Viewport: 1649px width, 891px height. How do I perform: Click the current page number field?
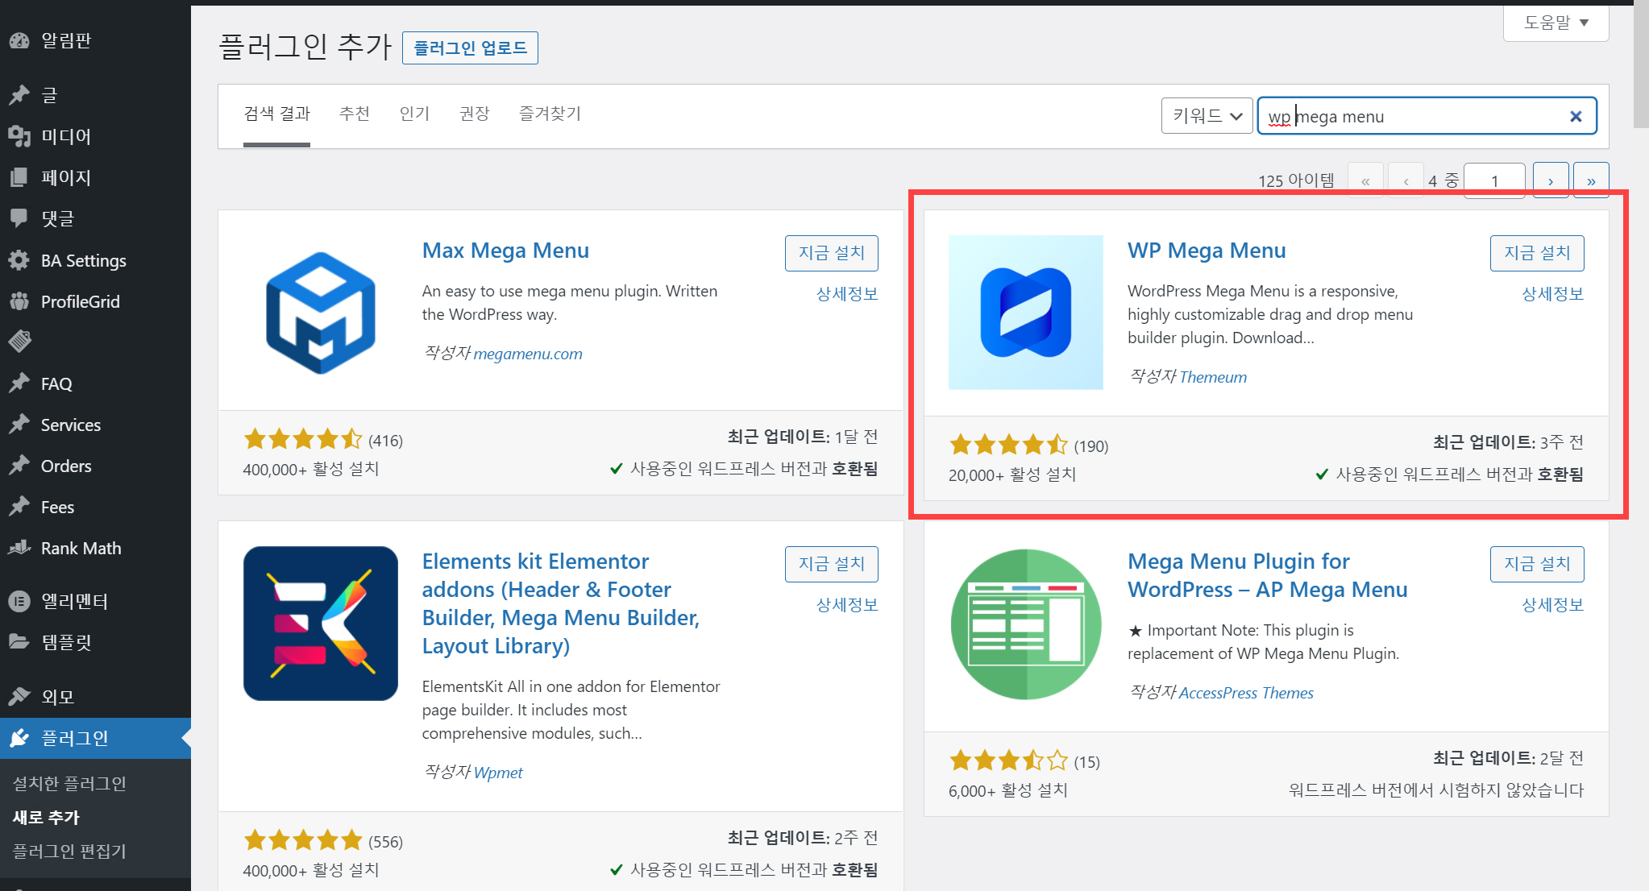tap(1493, 181)
